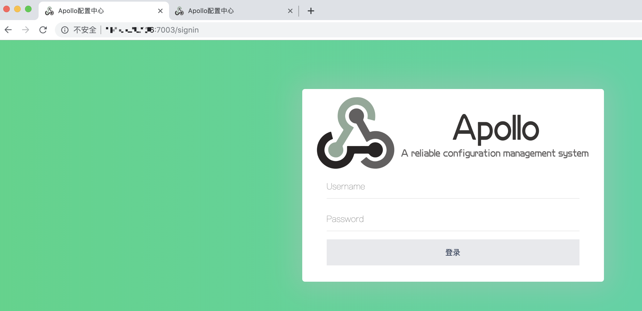Click the green full-screen window button

click(x=28, y=9)
